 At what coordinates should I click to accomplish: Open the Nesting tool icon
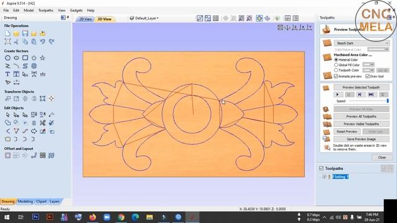(51, 155)
